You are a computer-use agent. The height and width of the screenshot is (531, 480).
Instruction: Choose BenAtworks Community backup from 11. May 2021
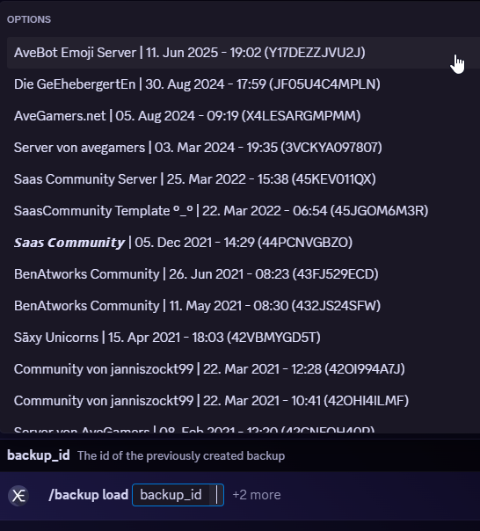244,306
